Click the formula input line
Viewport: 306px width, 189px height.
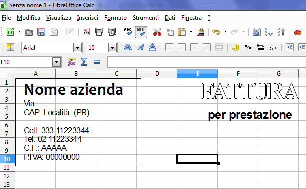click(x=206, y=62)
